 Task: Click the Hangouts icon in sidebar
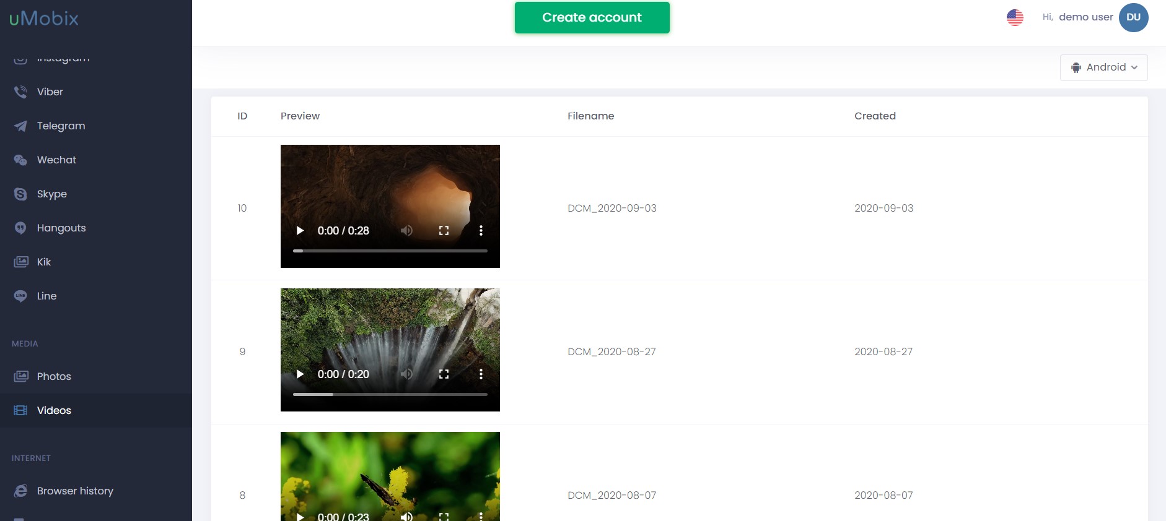(20, 228)
